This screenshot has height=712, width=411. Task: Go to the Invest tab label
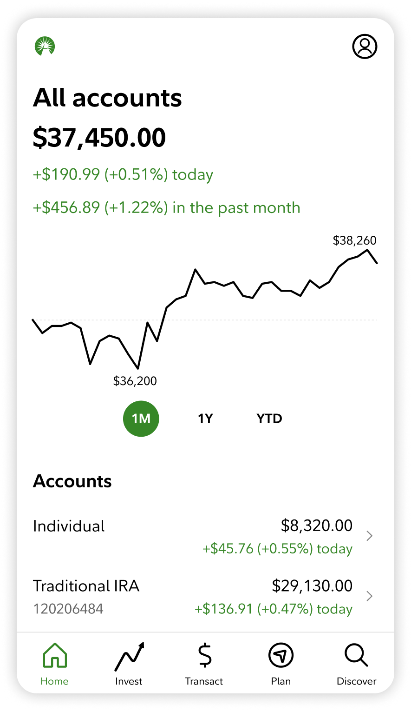click(x=129, y=681)
